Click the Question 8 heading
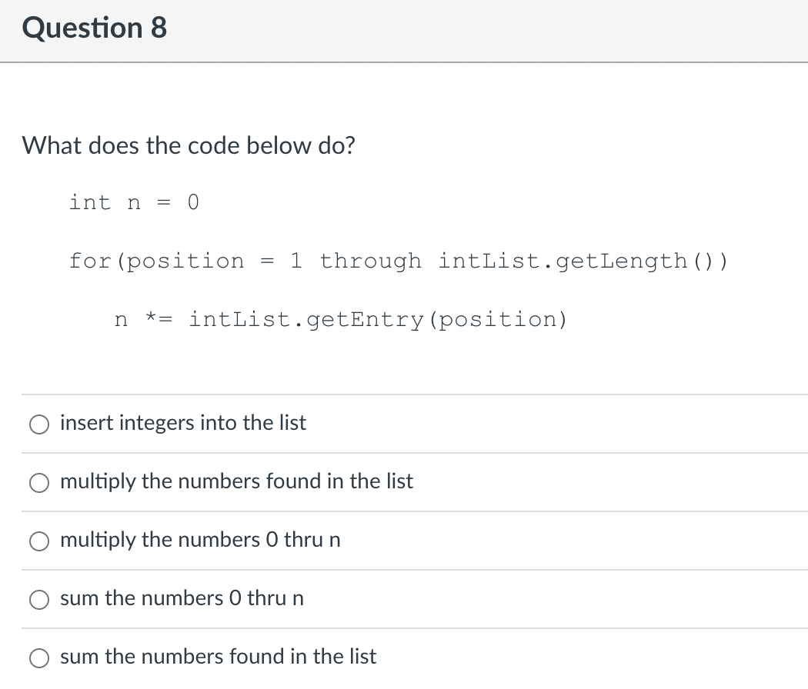 pos(95,28)
